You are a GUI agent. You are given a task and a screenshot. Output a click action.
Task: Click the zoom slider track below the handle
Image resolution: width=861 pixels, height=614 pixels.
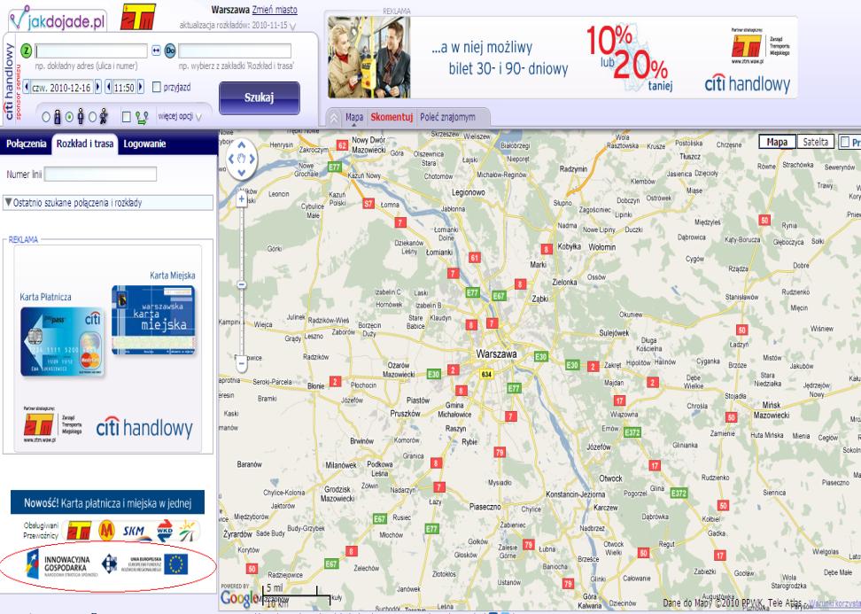(x=242, y=322)
